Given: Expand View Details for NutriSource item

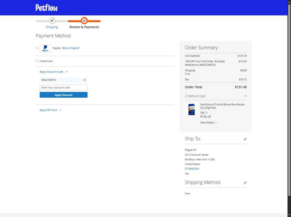Looking at the screenshot, I should [x=208, y=123].
